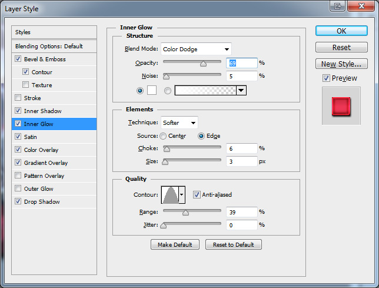
Task: Open the Contour picker arrow
Action: [x=182, y=194]
